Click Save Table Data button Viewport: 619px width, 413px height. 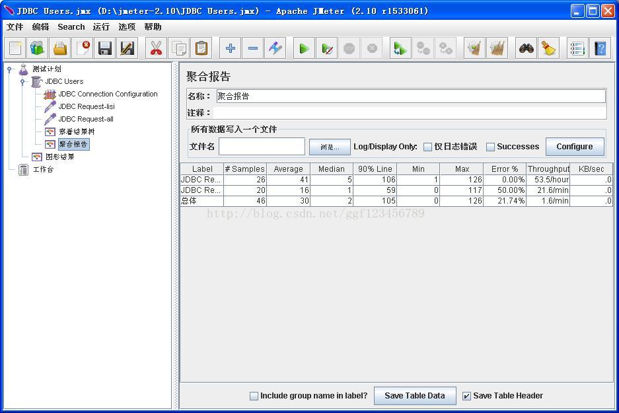coord(414,396)
